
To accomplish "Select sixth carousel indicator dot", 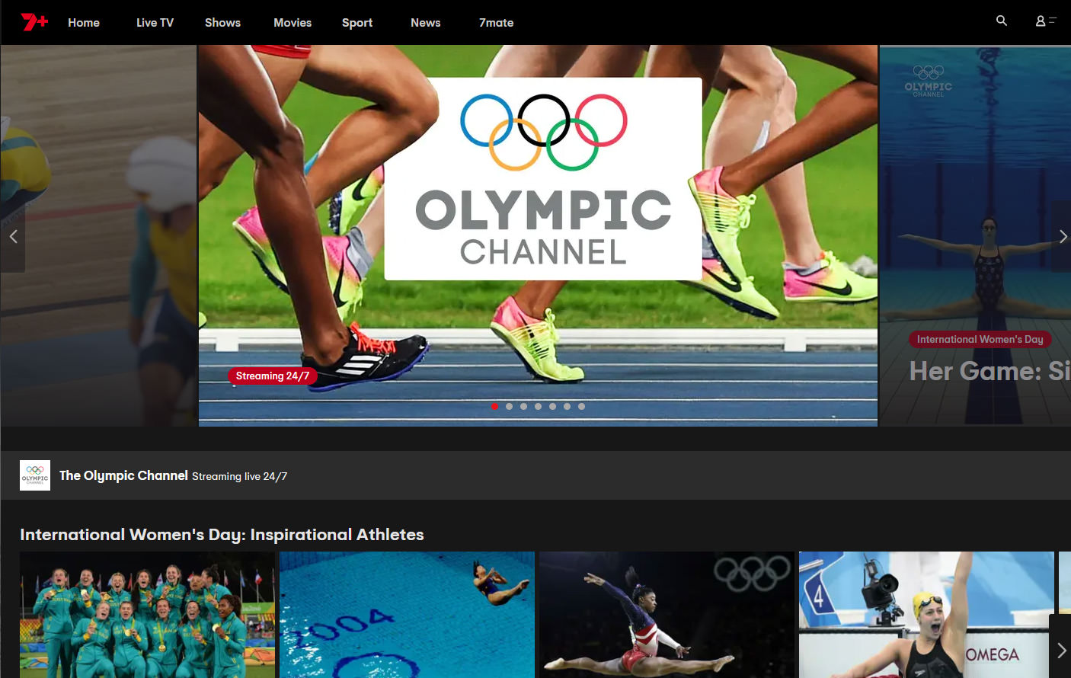I will pos(567,407).
